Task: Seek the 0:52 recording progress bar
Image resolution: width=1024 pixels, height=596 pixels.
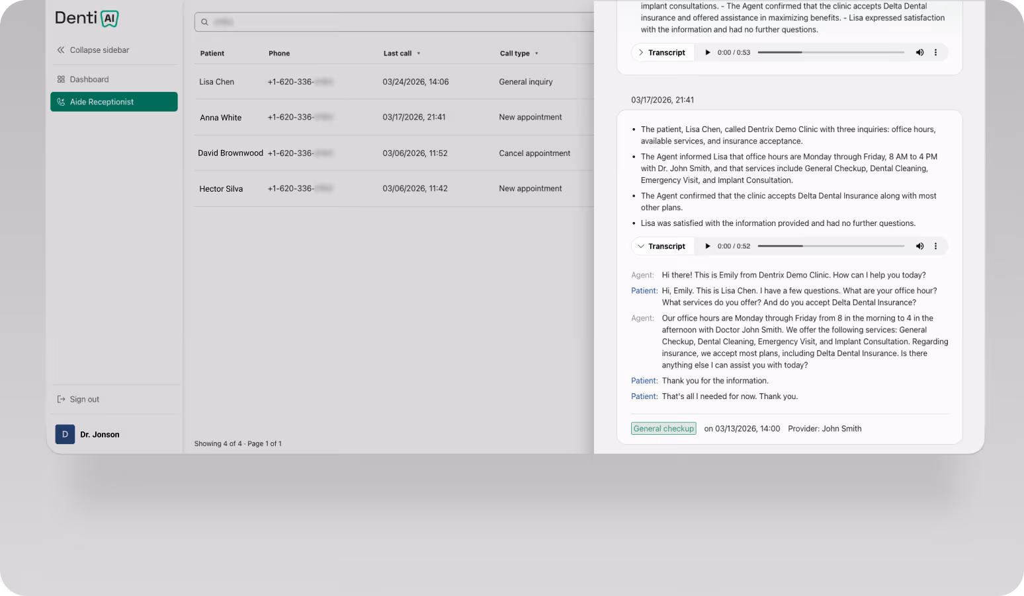Action: pyautogui.click(x=831, y=246)
